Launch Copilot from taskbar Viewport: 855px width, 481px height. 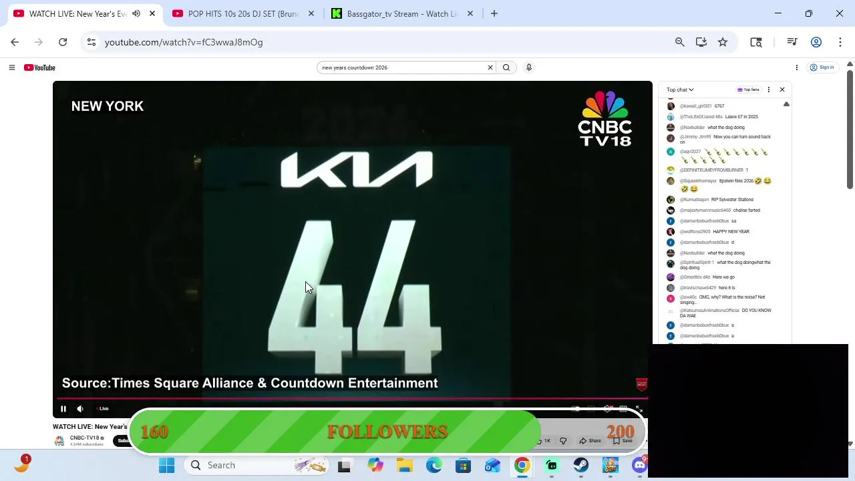[375, 465]
